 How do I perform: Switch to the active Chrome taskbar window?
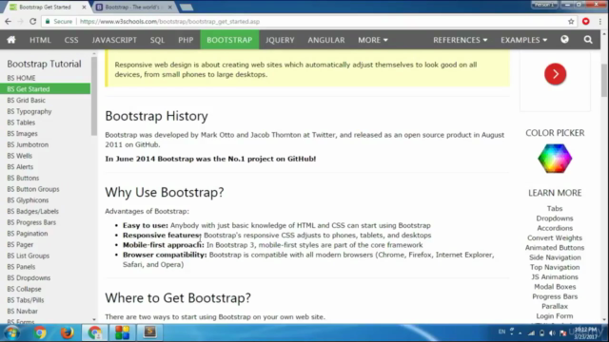pos(95,332)
